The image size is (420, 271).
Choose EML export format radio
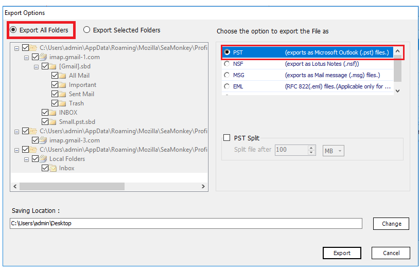pos(227,86)
